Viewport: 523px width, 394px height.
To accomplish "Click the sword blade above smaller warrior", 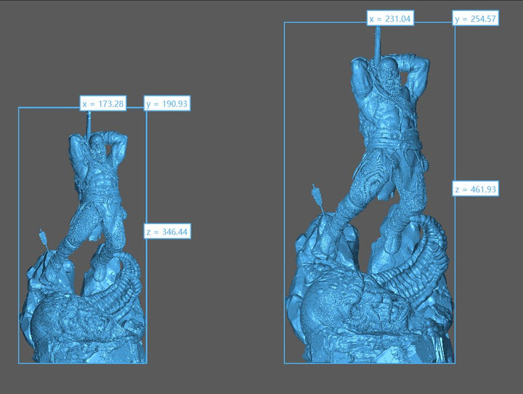I will pyautogui.click(x=88, y=123).
